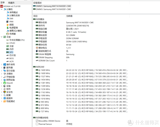
Task: Select the 配置 tree item
Action: pos(9,95)
